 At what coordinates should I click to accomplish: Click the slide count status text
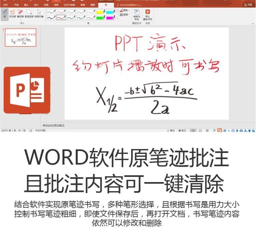point(14,130)
